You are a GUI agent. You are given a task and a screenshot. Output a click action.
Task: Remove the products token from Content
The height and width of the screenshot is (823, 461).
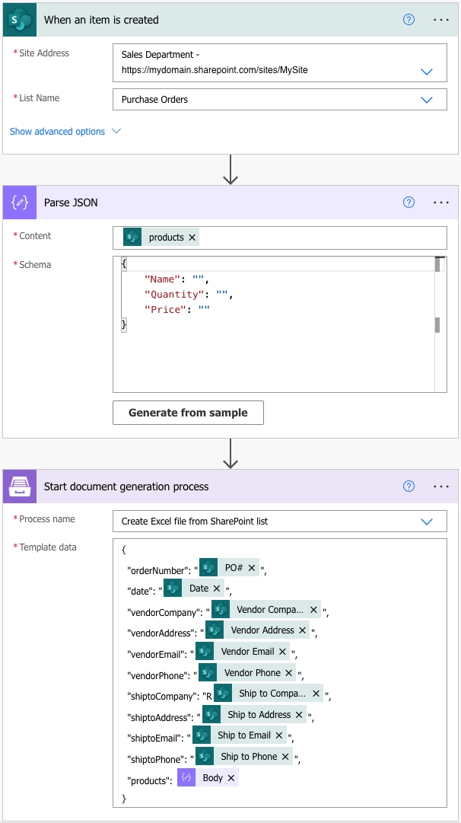(x=192, y=238)
